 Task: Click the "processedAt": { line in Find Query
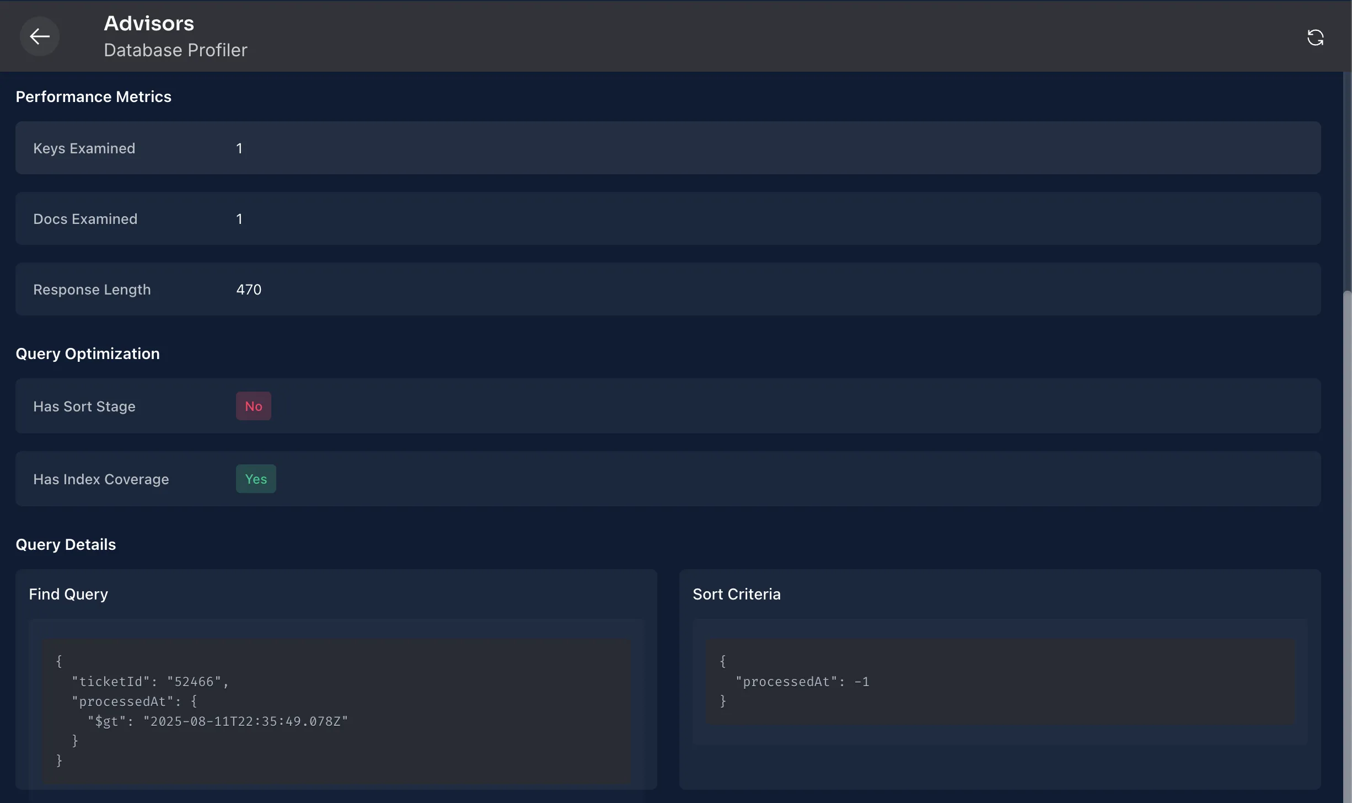134,702
